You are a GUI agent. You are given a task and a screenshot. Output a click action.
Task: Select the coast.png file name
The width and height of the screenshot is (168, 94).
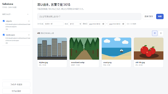(107, 62)
